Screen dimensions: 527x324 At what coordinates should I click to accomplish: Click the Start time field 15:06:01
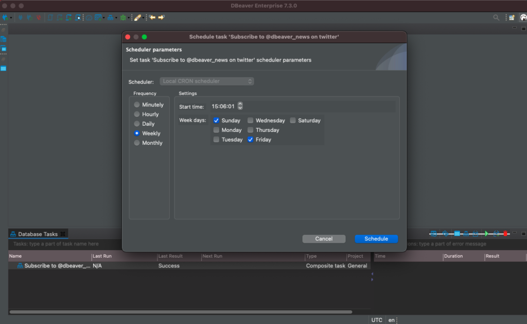(223, 106)
